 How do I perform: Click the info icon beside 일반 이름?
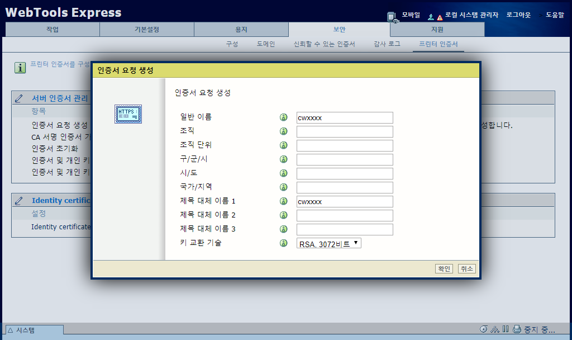coord(283,117)
